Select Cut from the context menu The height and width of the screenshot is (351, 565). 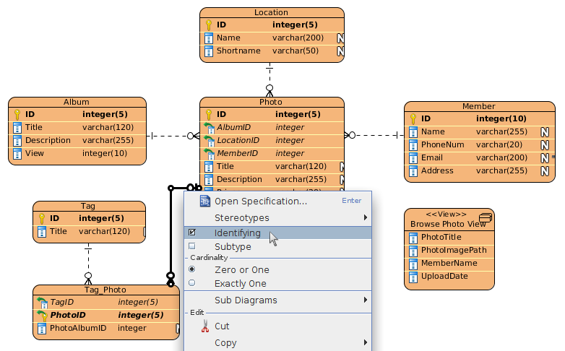(x=223, y=326)
